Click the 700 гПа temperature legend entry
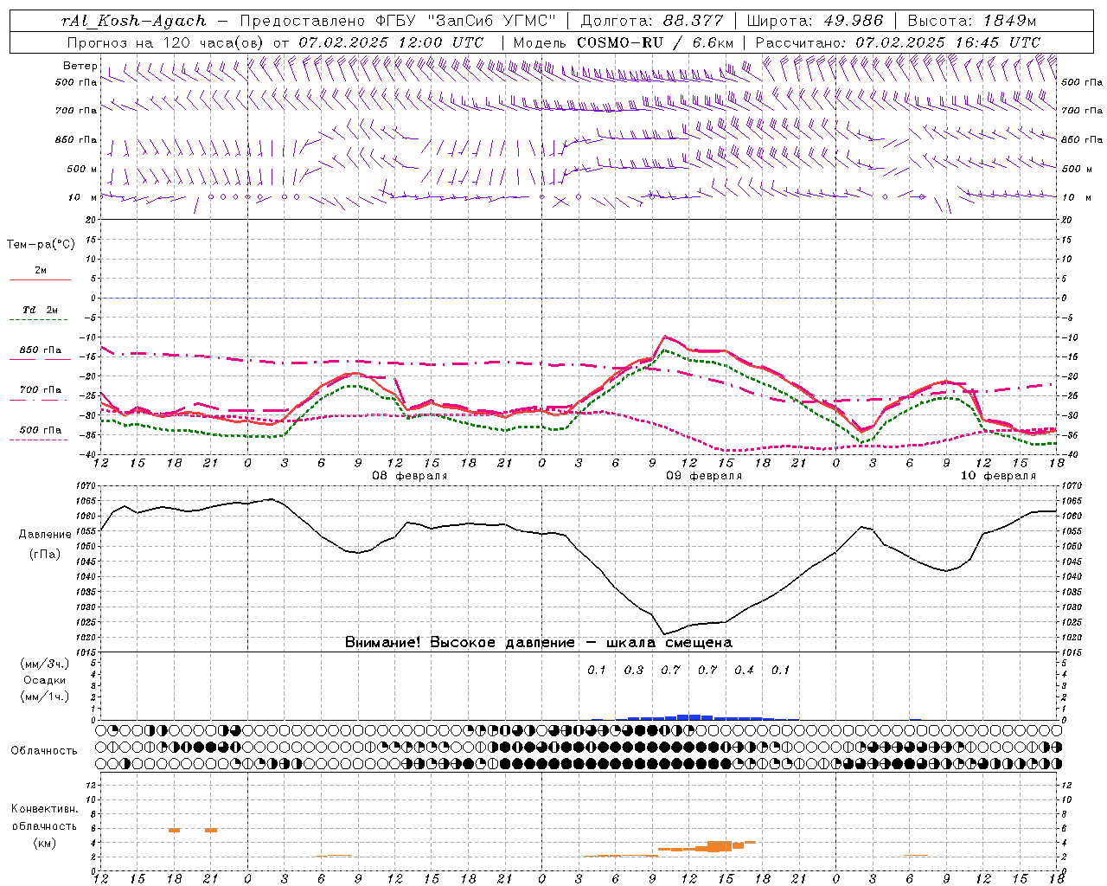This screenshot has width=1107, height=886. 41,390
